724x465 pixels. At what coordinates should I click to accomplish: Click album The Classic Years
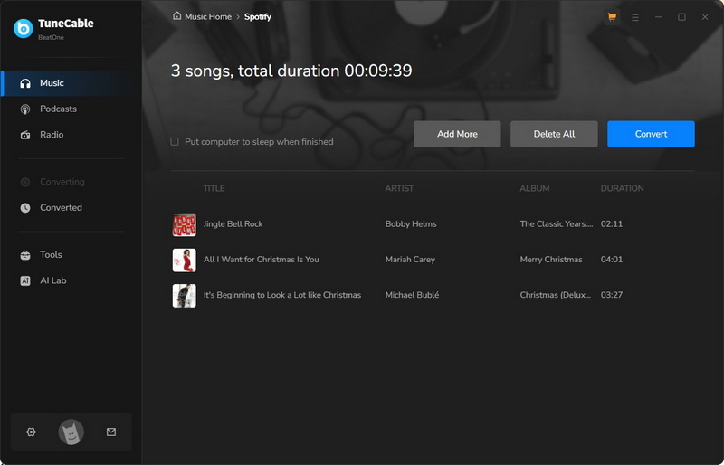(557, 224)
